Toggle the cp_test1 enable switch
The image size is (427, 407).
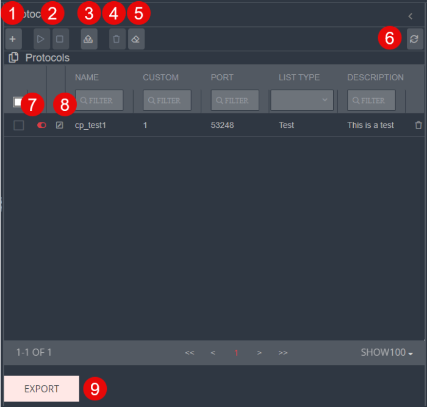41,126
